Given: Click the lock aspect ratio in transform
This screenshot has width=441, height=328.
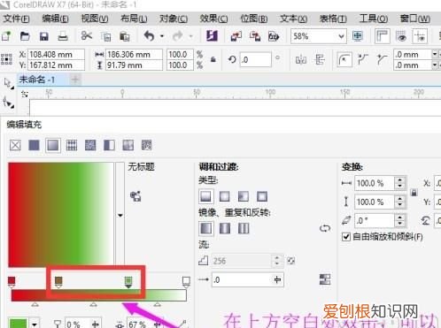Looking at the screenshot, I should point(414,193).
